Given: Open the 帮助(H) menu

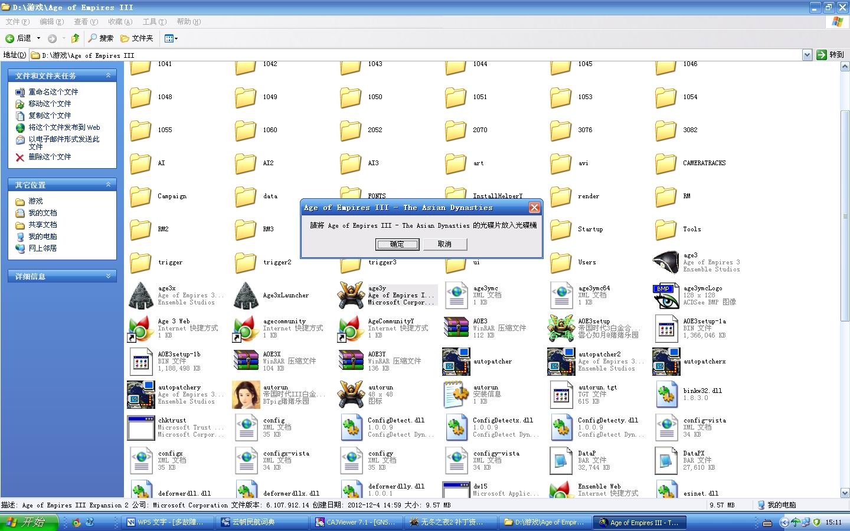Looking at the screenshot, I should [189, 22].
